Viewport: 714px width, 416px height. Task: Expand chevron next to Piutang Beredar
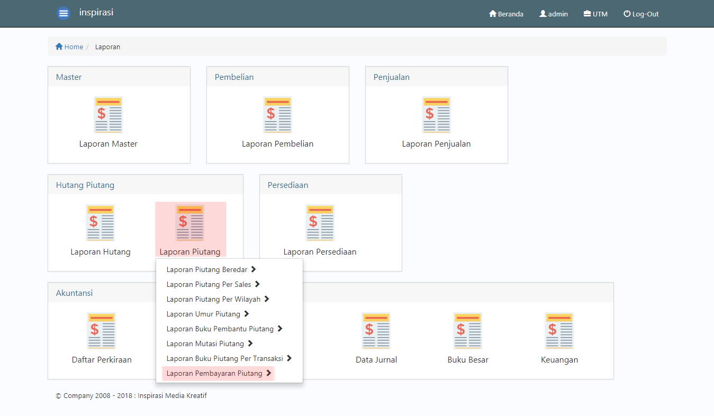pyautogui.click(x=254, y=269)
